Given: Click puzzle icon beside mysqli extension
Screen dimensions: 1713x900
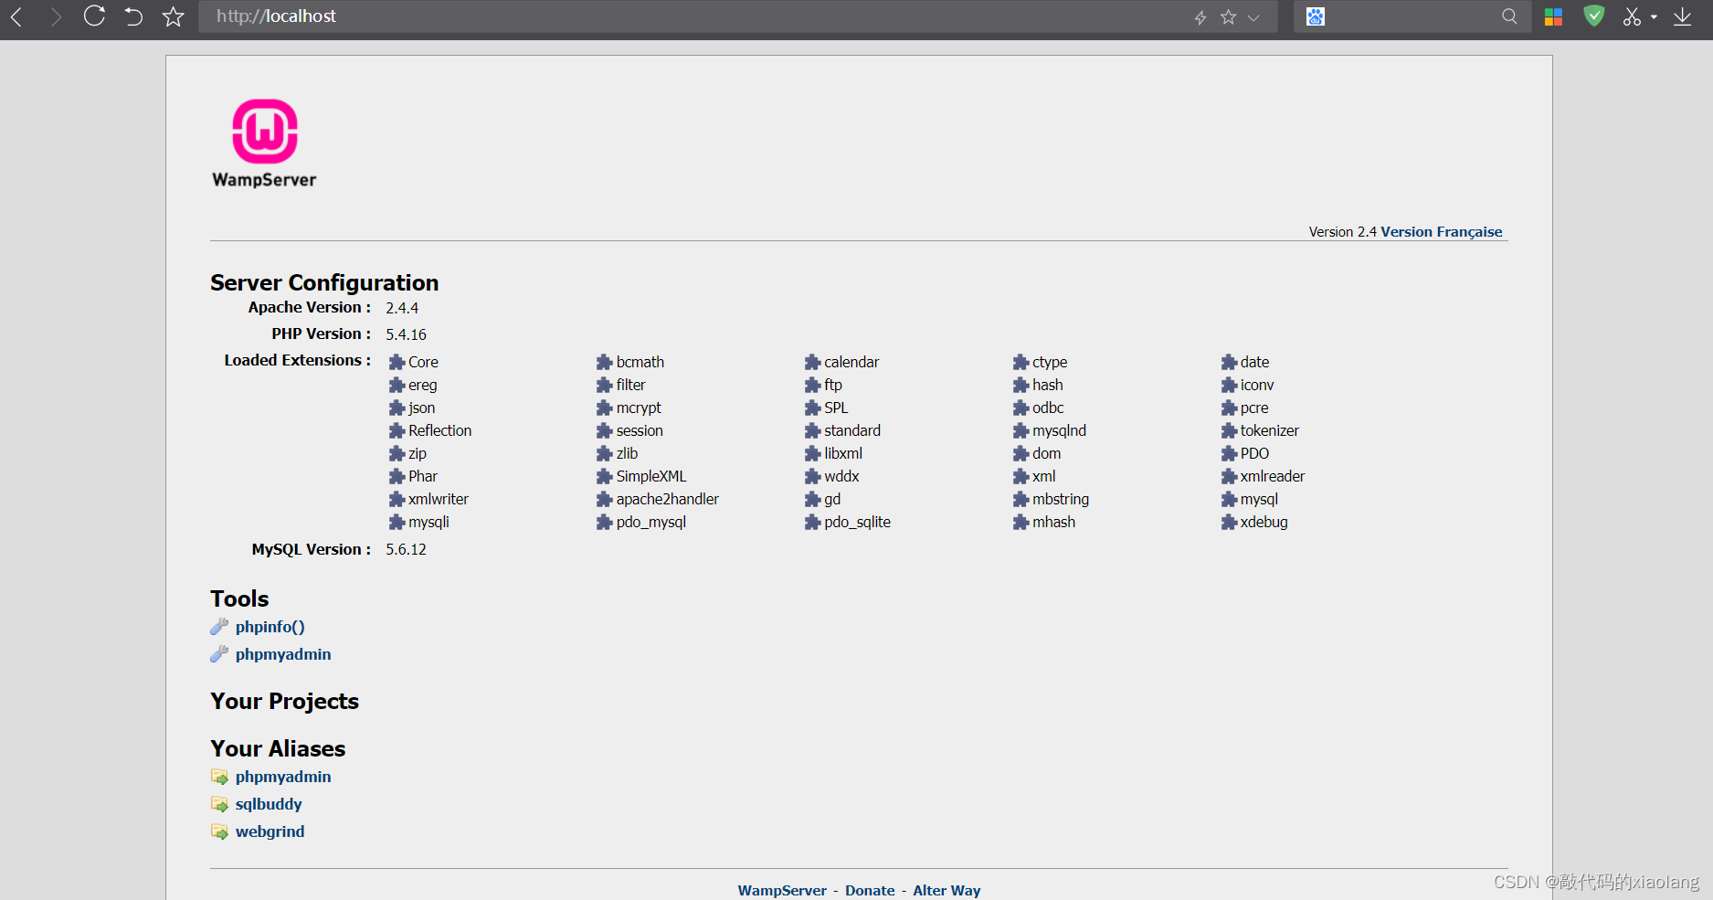Looking at the screenshot, I should point(397,522).
